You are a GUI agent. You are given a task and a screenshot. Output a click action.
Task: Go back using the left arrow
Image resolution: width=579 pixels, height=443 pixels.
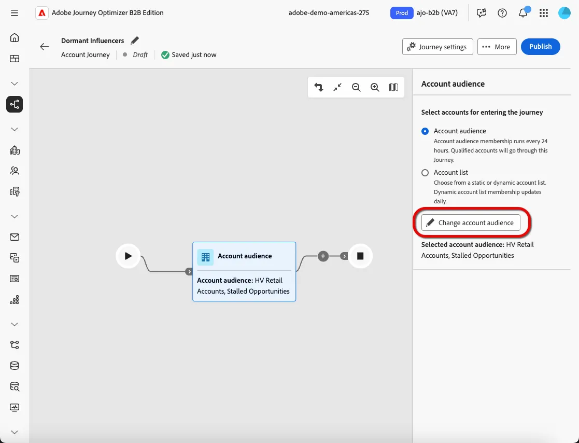point(44,47)
